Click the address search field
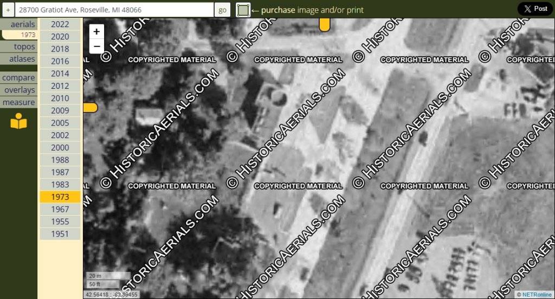 (x=114, y=10)
